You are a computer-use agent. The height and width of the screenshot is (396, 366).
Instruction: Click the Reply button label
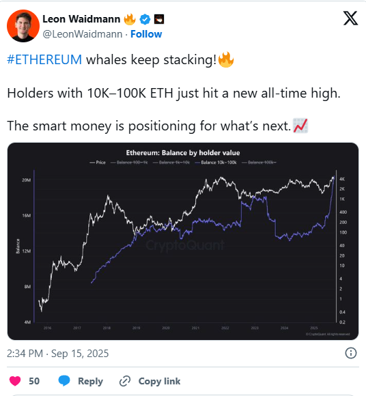tap(90, 381)
